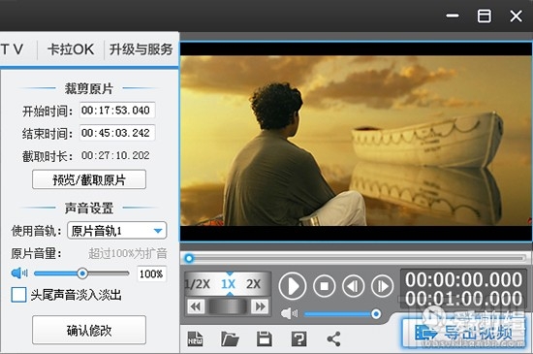
Task: Step to next frame icon
Action: click(382, 286)
